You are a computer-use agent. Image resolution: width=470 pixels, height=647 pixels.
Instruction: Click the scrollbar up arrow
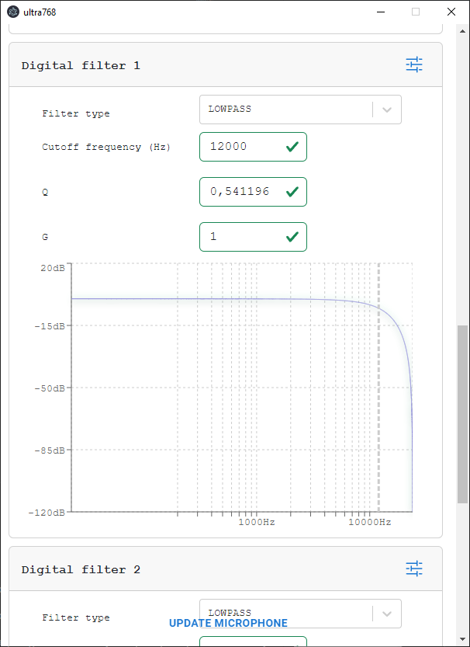462,30
